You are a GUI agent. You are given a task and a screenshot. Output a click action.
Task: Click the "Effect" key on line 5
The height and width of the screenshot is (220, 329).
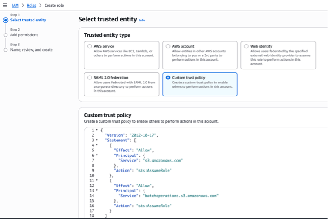click(123, 150)
